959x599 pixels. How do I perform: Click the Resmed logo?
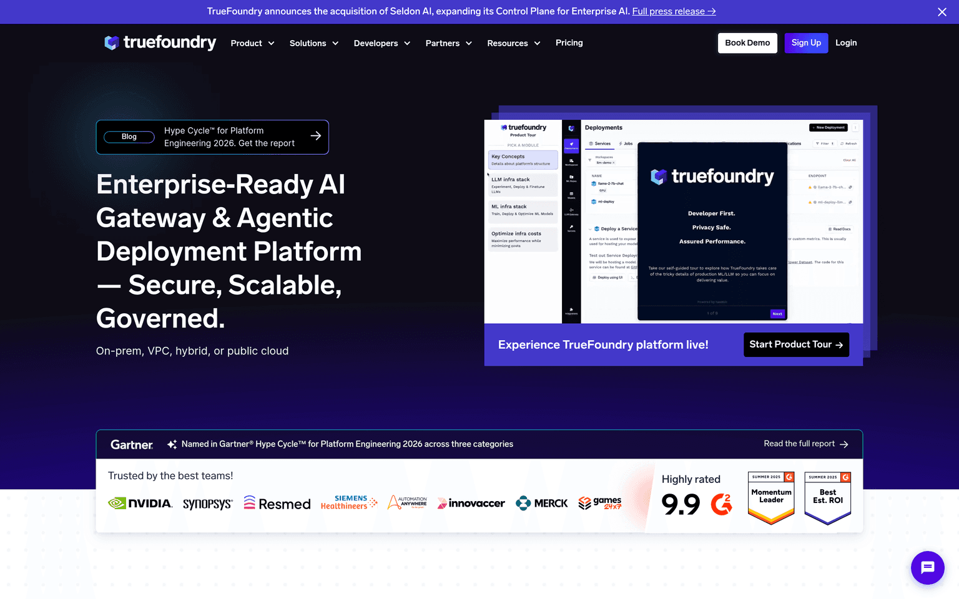[277, 503]
